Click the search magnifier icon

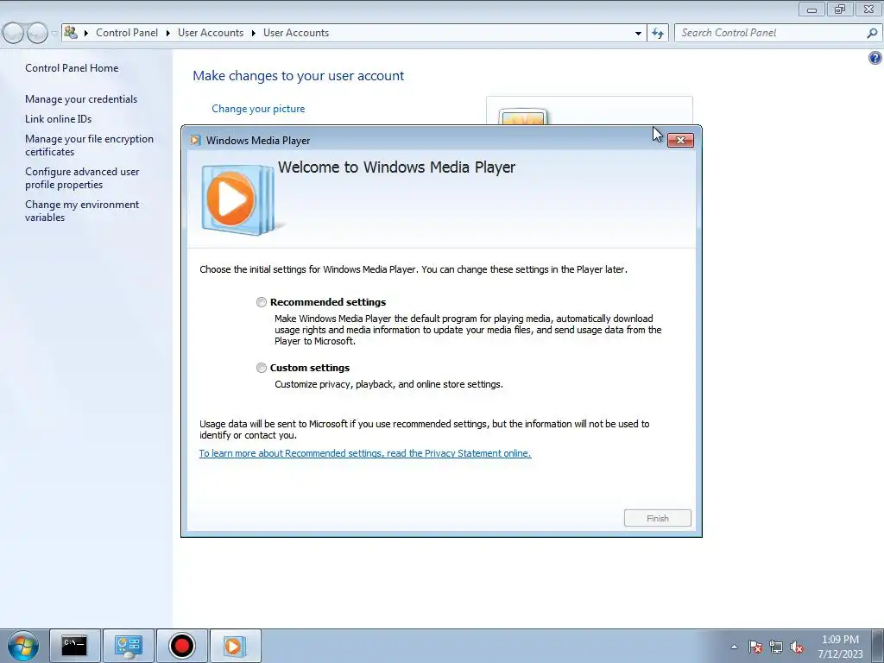click(x=872, y=34)
